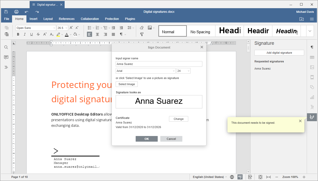The image size is (318, 181).
Task: Open the Search icon in left sidebar
Action: pos(6,47)
